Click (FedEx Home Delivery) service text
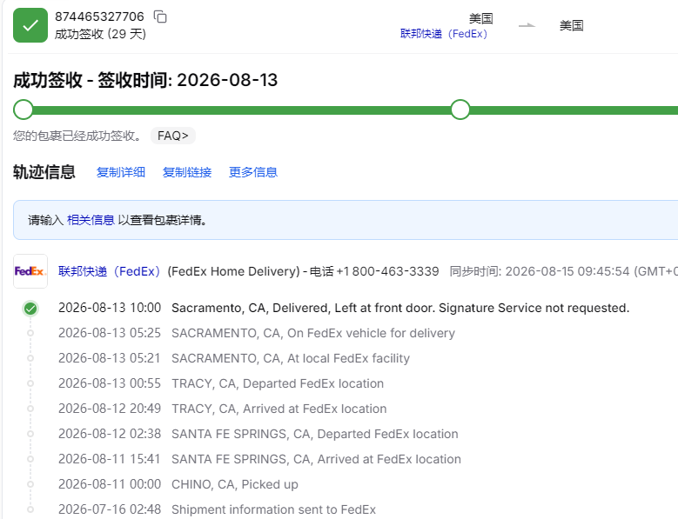The image size is (678, 519). pos(233,271)
